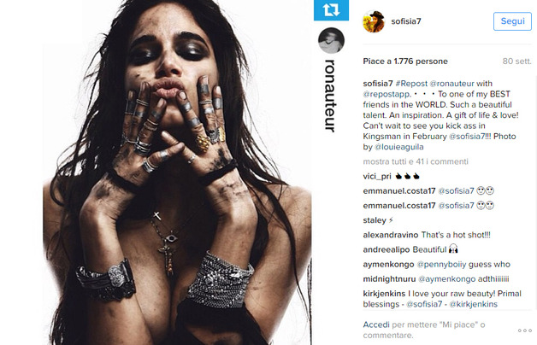
Task: Click the Accedi login link
Action: pyautogui.click(x=376, y=325)
